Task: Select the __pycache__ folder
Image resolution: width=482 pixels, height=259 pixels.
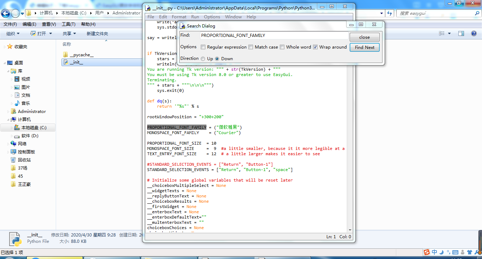Action: point(78,55)
